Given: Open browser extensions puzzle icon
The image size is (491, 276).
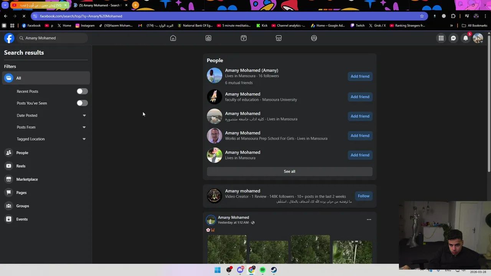Looking at the screenshot, I should pyautogui.click(x=453, y=16).
